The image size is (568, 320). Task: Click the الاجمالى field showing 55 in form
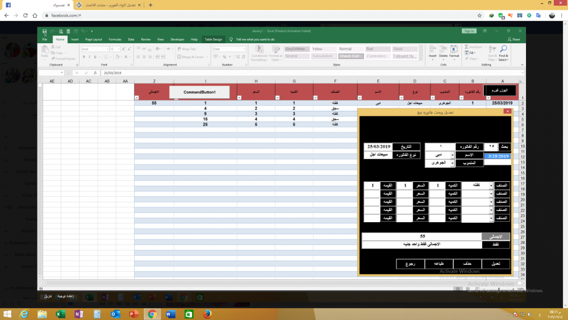[x=421, y=236]
